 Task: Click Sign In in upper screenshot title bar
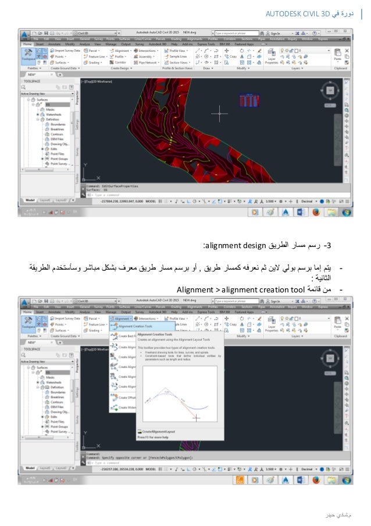tap(274, 34)
